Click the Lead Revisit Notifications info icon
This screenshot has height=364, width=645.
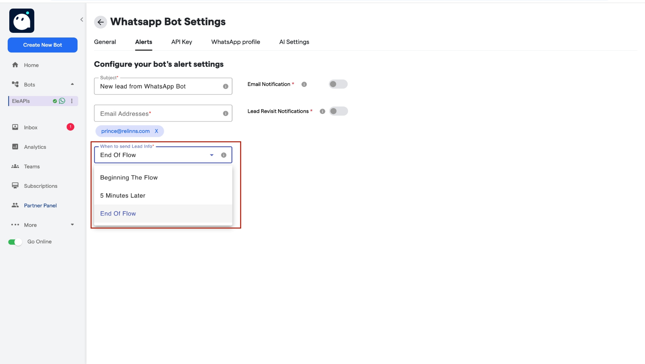point(322,111)
